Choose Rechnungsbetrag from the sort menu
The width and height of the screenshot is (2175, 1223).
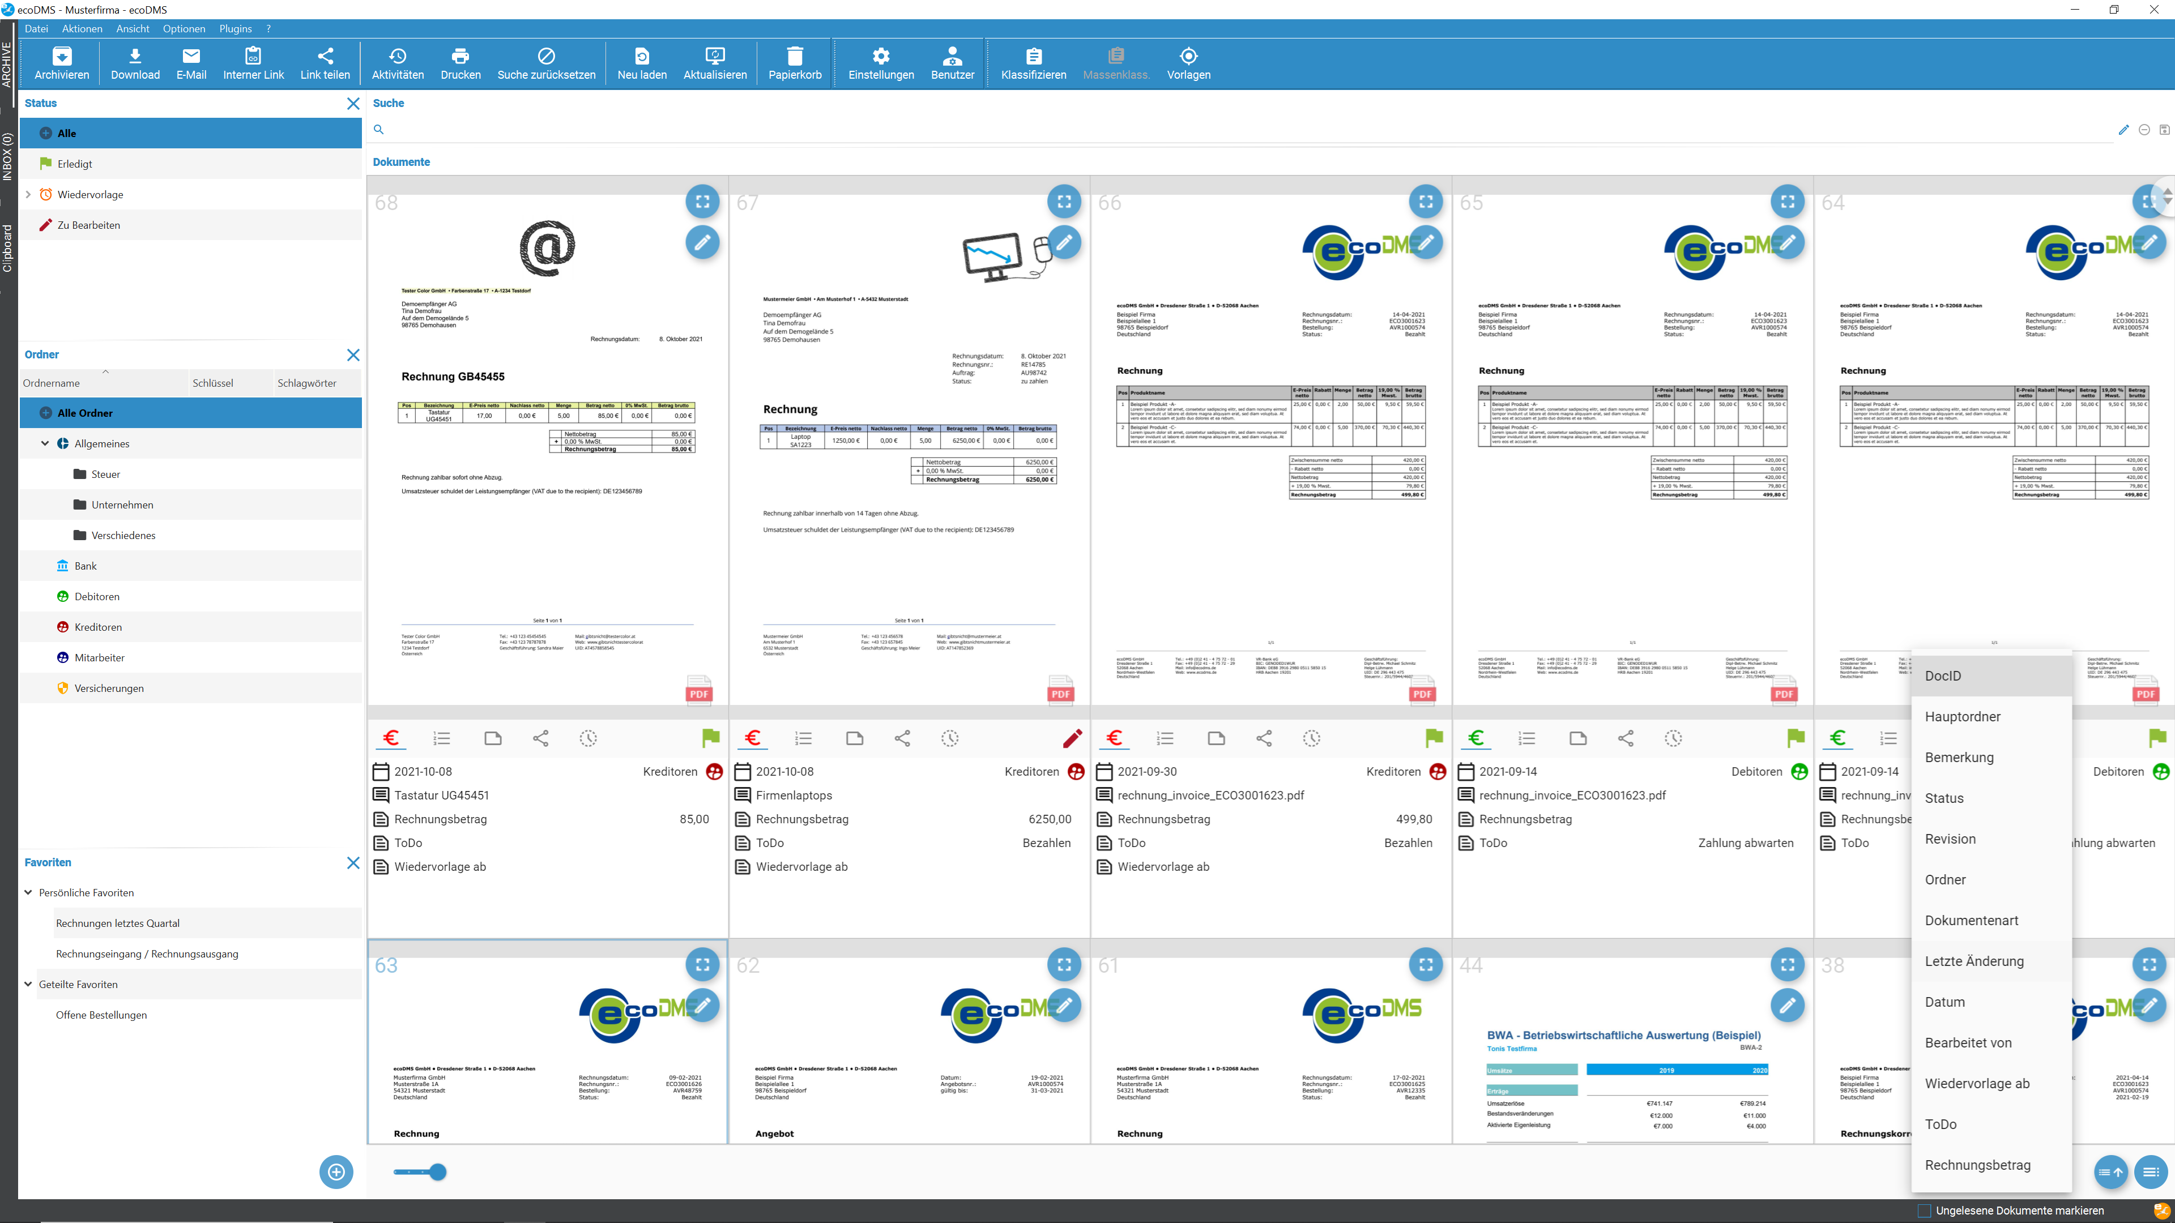click(x=1992, y=1165)
